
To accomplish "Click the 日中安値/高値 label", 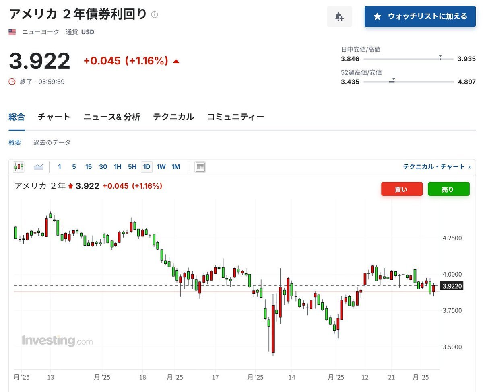I will pos(361,49).
